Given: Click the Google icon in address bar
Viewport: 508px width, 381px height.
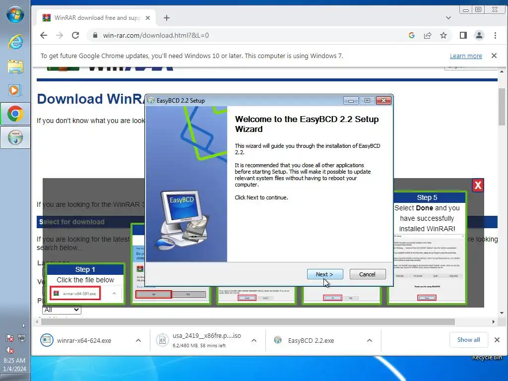Looking at the screenshot, I should [x=412, y=35].
